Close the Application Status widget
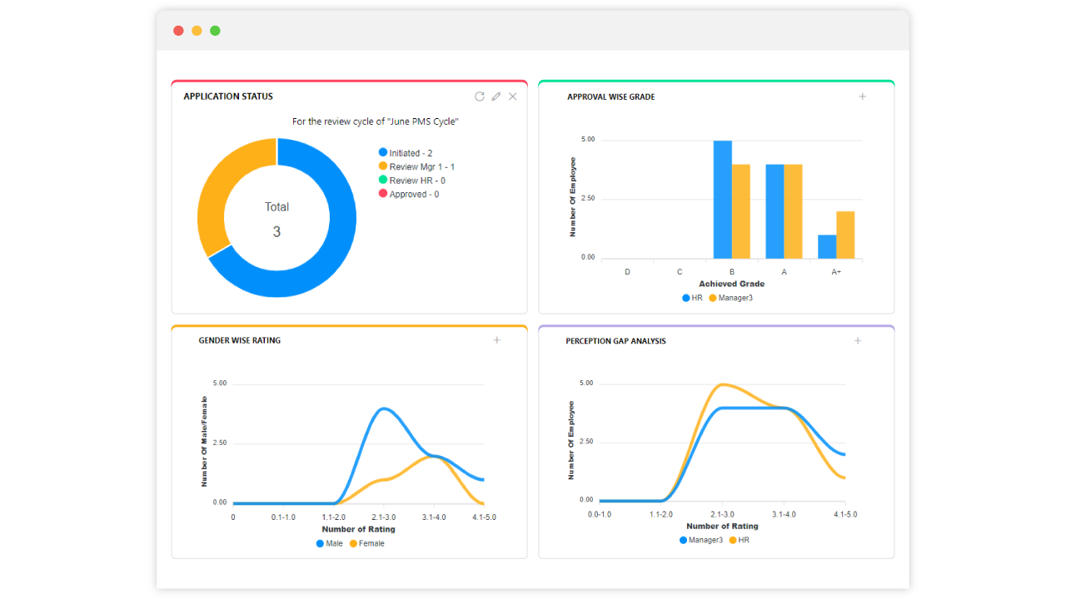The height and width of the screenshot is (599, 1066). point(512,97)
